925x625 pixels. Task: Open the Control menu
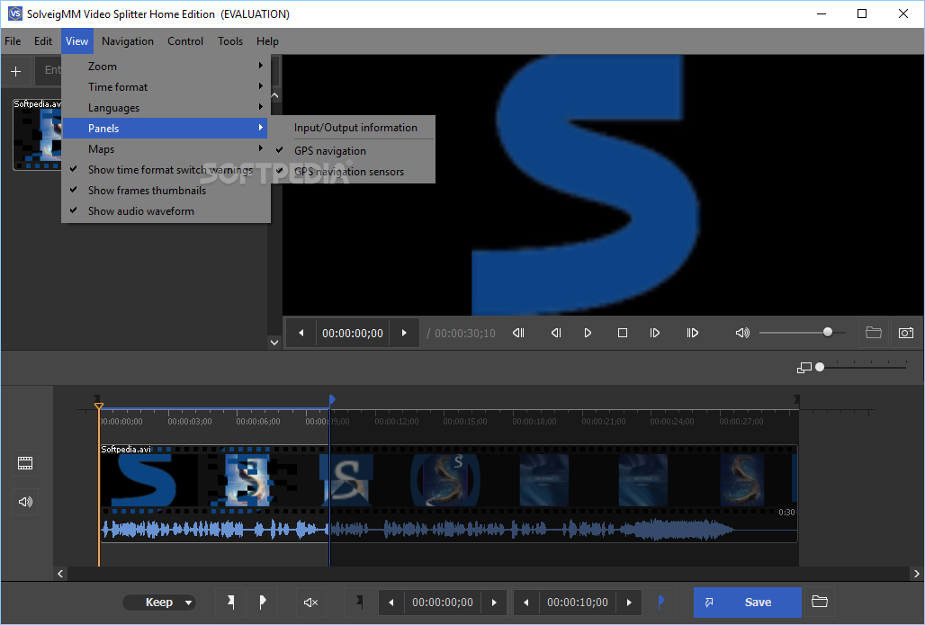point(185,41)
